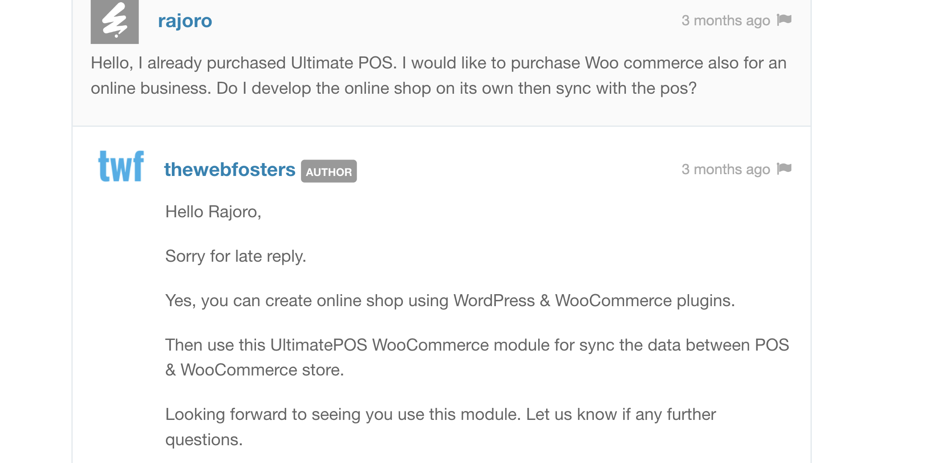
Task: Click the words 'WooCommerce store.' in the reply
Action: 262,370
